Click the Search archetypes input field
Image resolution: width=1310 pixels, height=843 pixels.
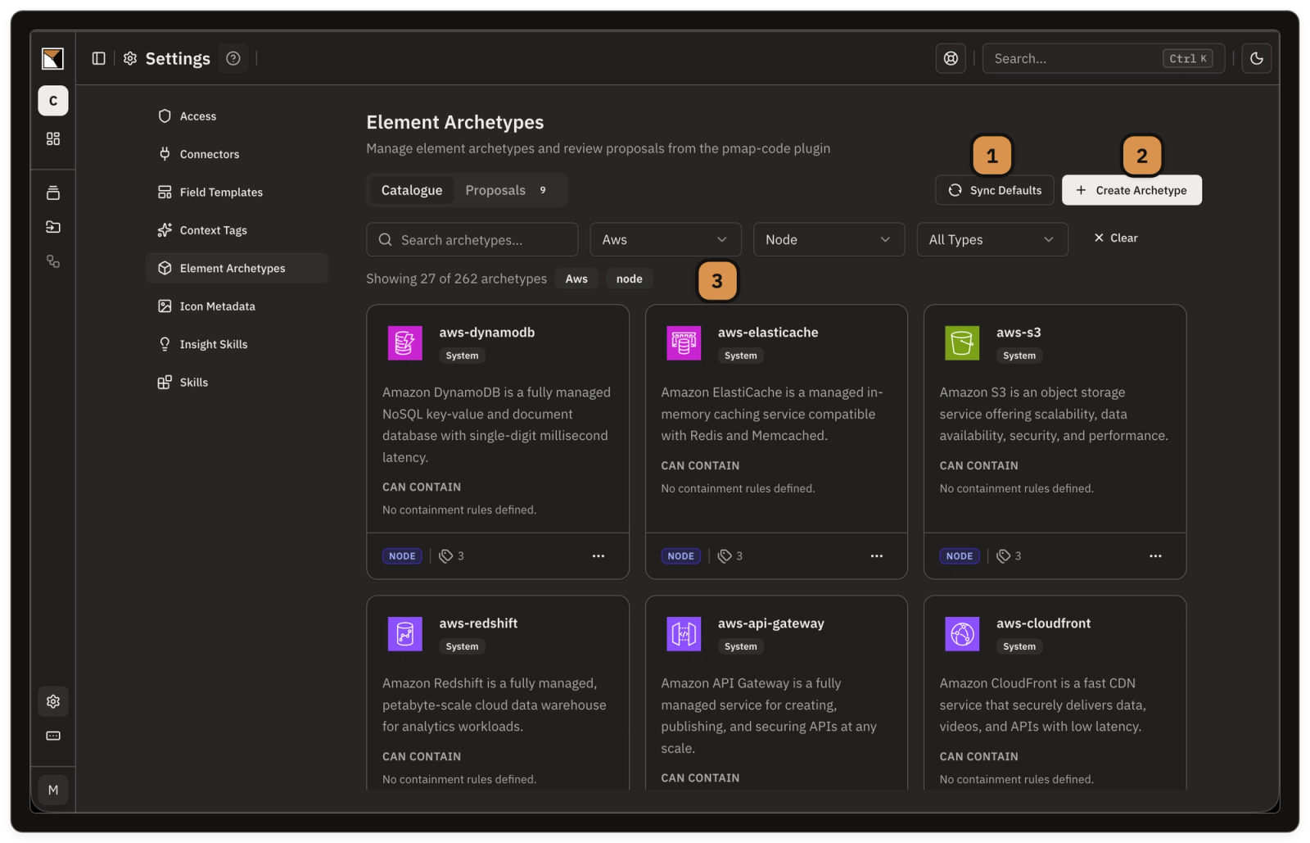click(x=472, y=239)
